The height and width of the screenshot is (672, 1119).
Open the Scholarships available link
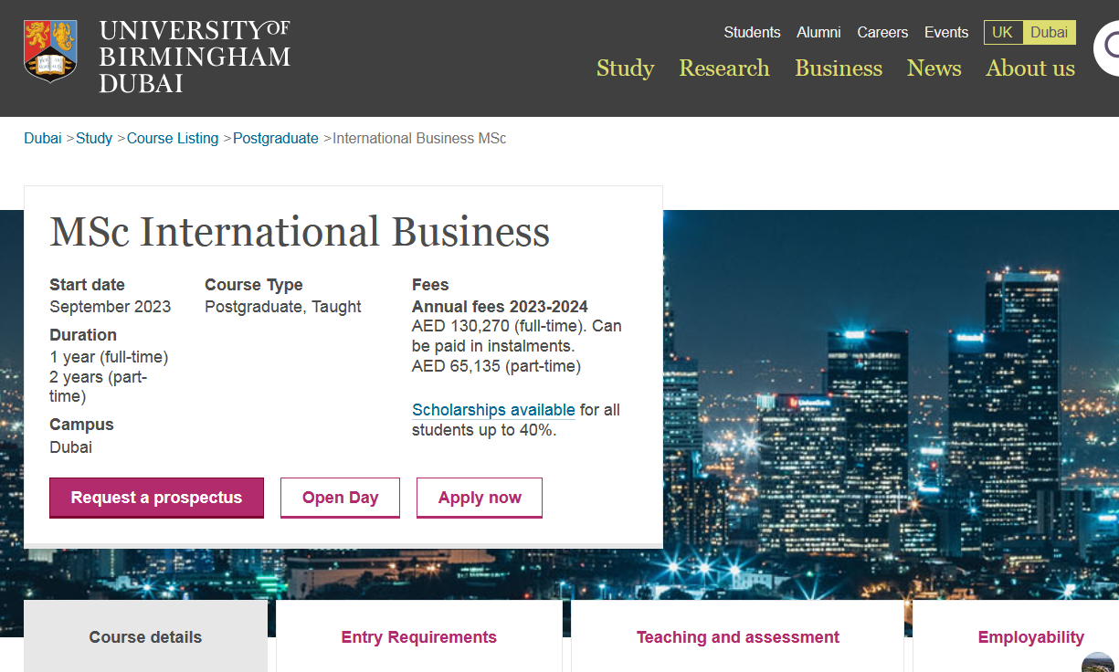pyautogui.click(x=493, y=410)
